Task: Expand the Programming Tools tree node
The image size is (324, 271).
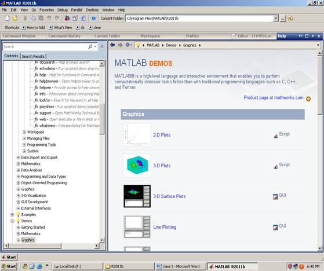Action: 24,145
